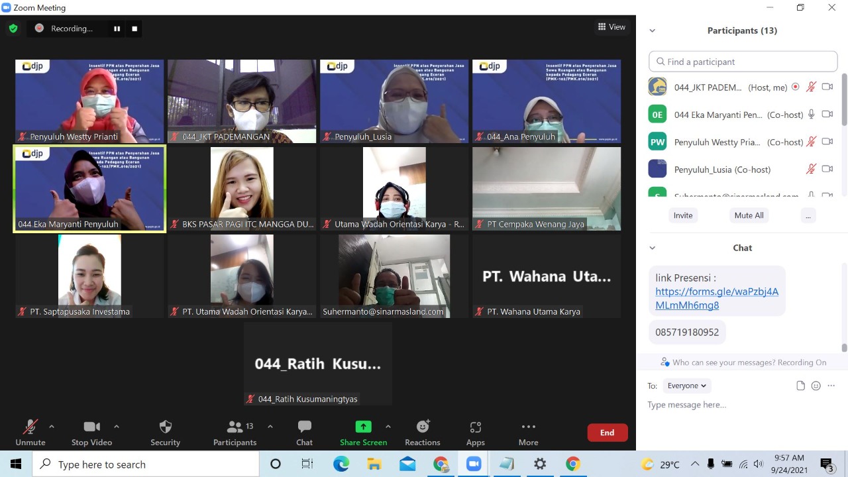Open the Security shield options

coord(165,432)
